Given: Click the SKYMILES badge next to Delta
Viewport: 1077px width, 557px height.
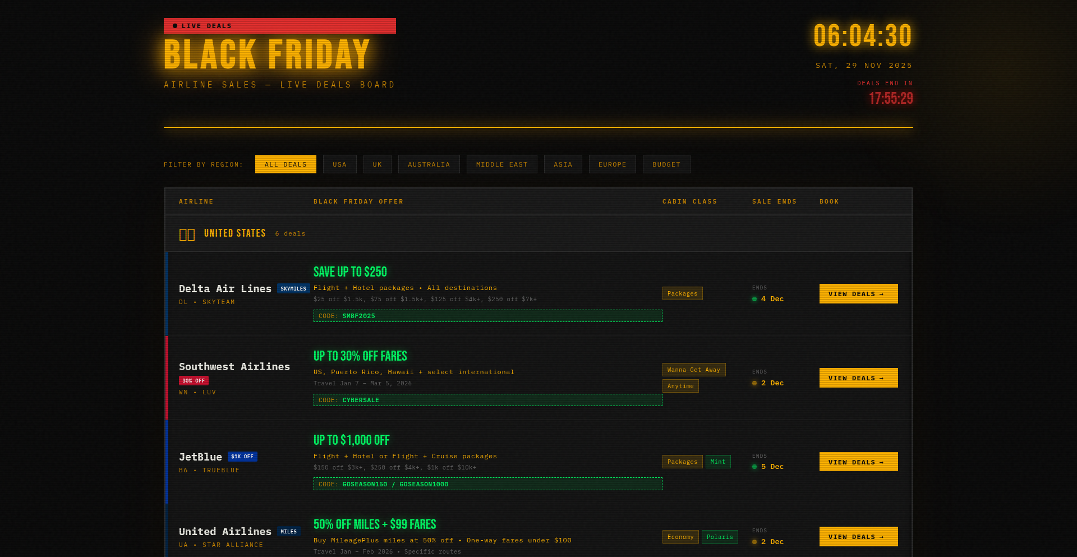Looking at the screenshot, I should coord(293,289).
